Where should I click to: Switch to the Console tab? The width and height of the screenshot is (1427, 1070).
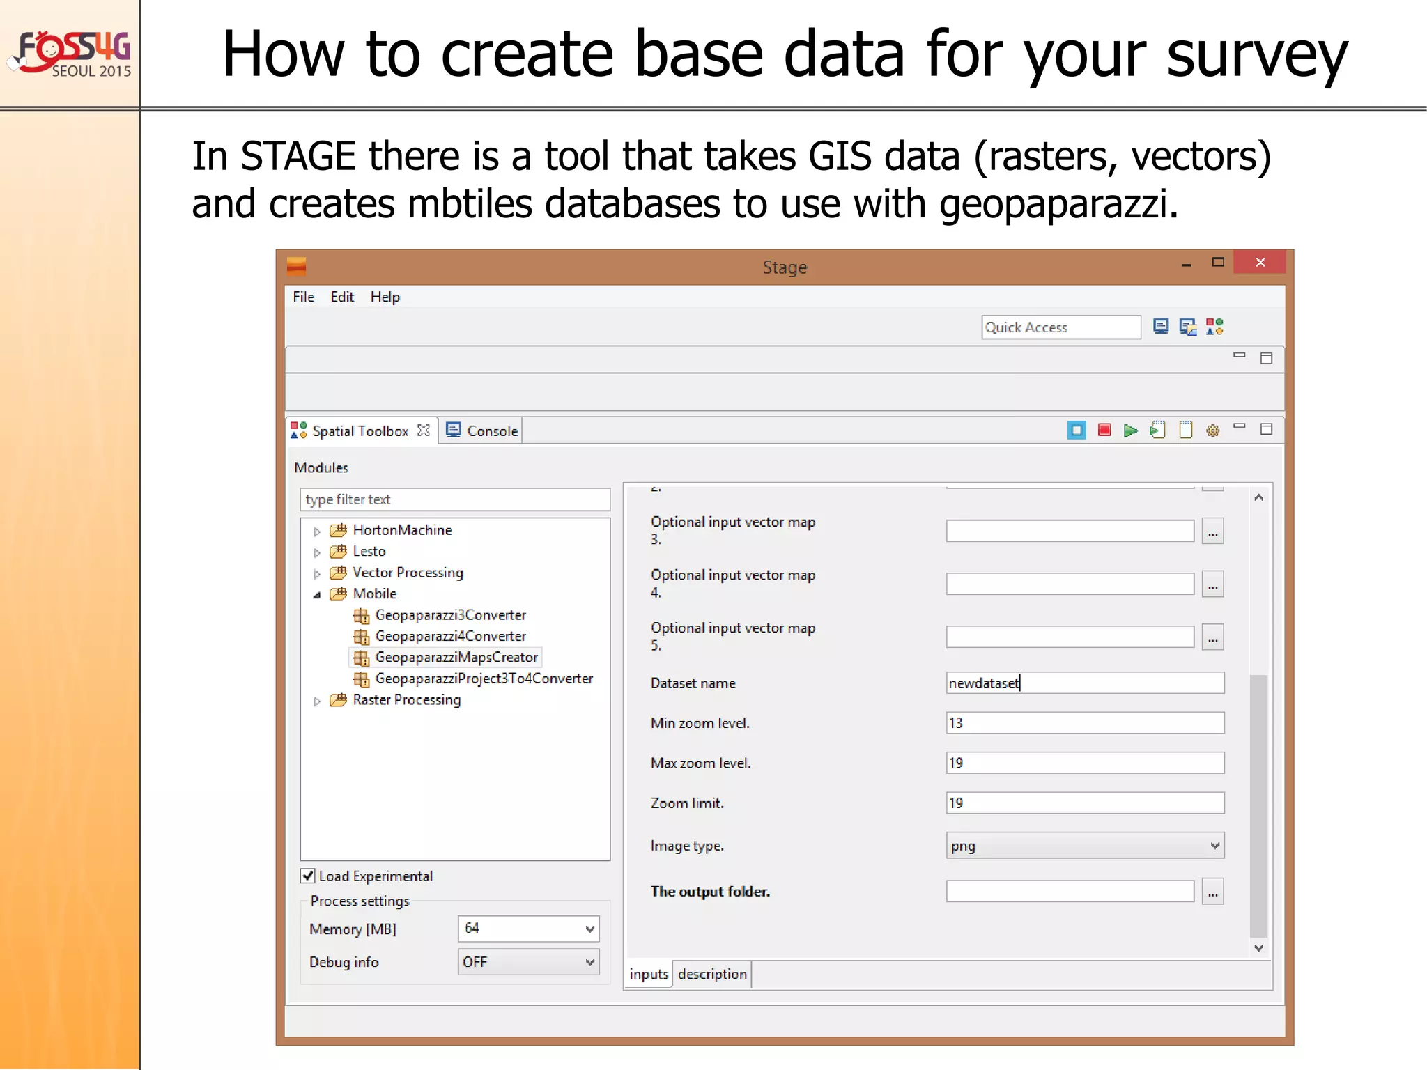[x=482, y=431]
